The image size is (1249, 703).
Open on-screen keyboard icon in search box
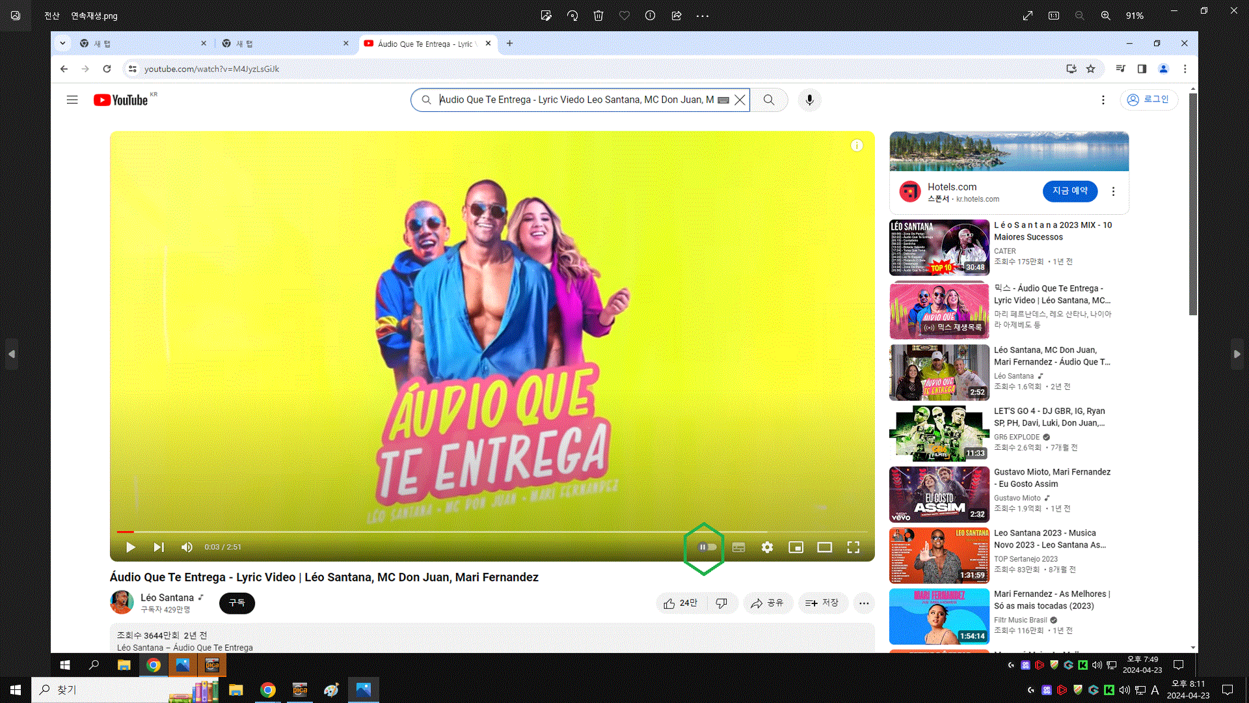(723, 100)
